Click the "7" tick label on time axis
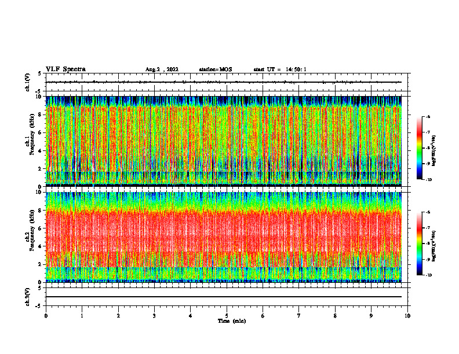The width and height of the screenshot is (459, 354). [299, 316]
